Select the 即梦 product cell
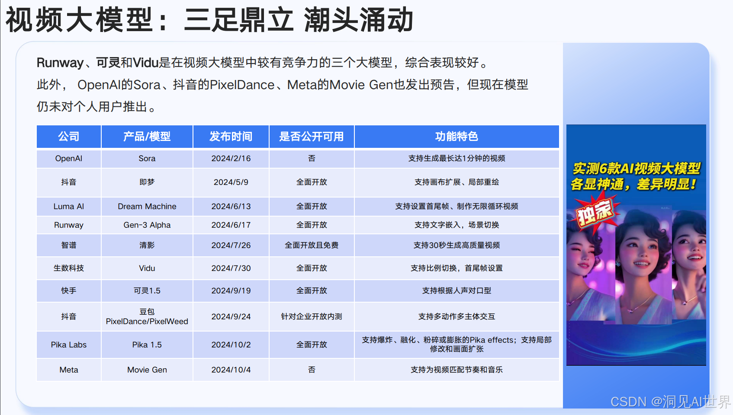733x415 pixels. 147,182
